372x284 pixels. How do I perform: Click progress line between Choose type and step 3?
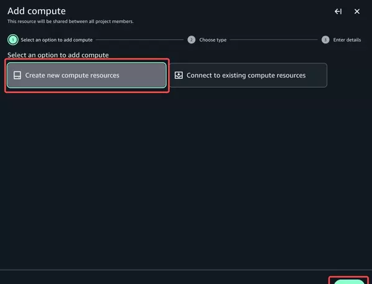[275, 40]
